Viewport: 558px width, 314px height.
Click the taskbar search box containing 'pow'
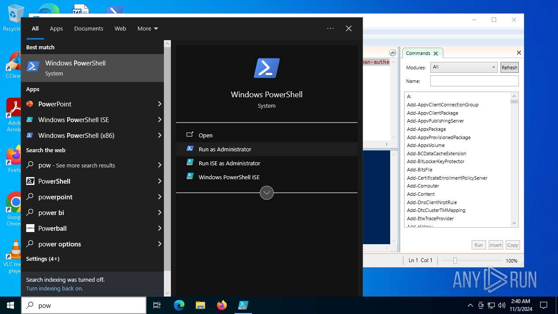tap(84, 305)
